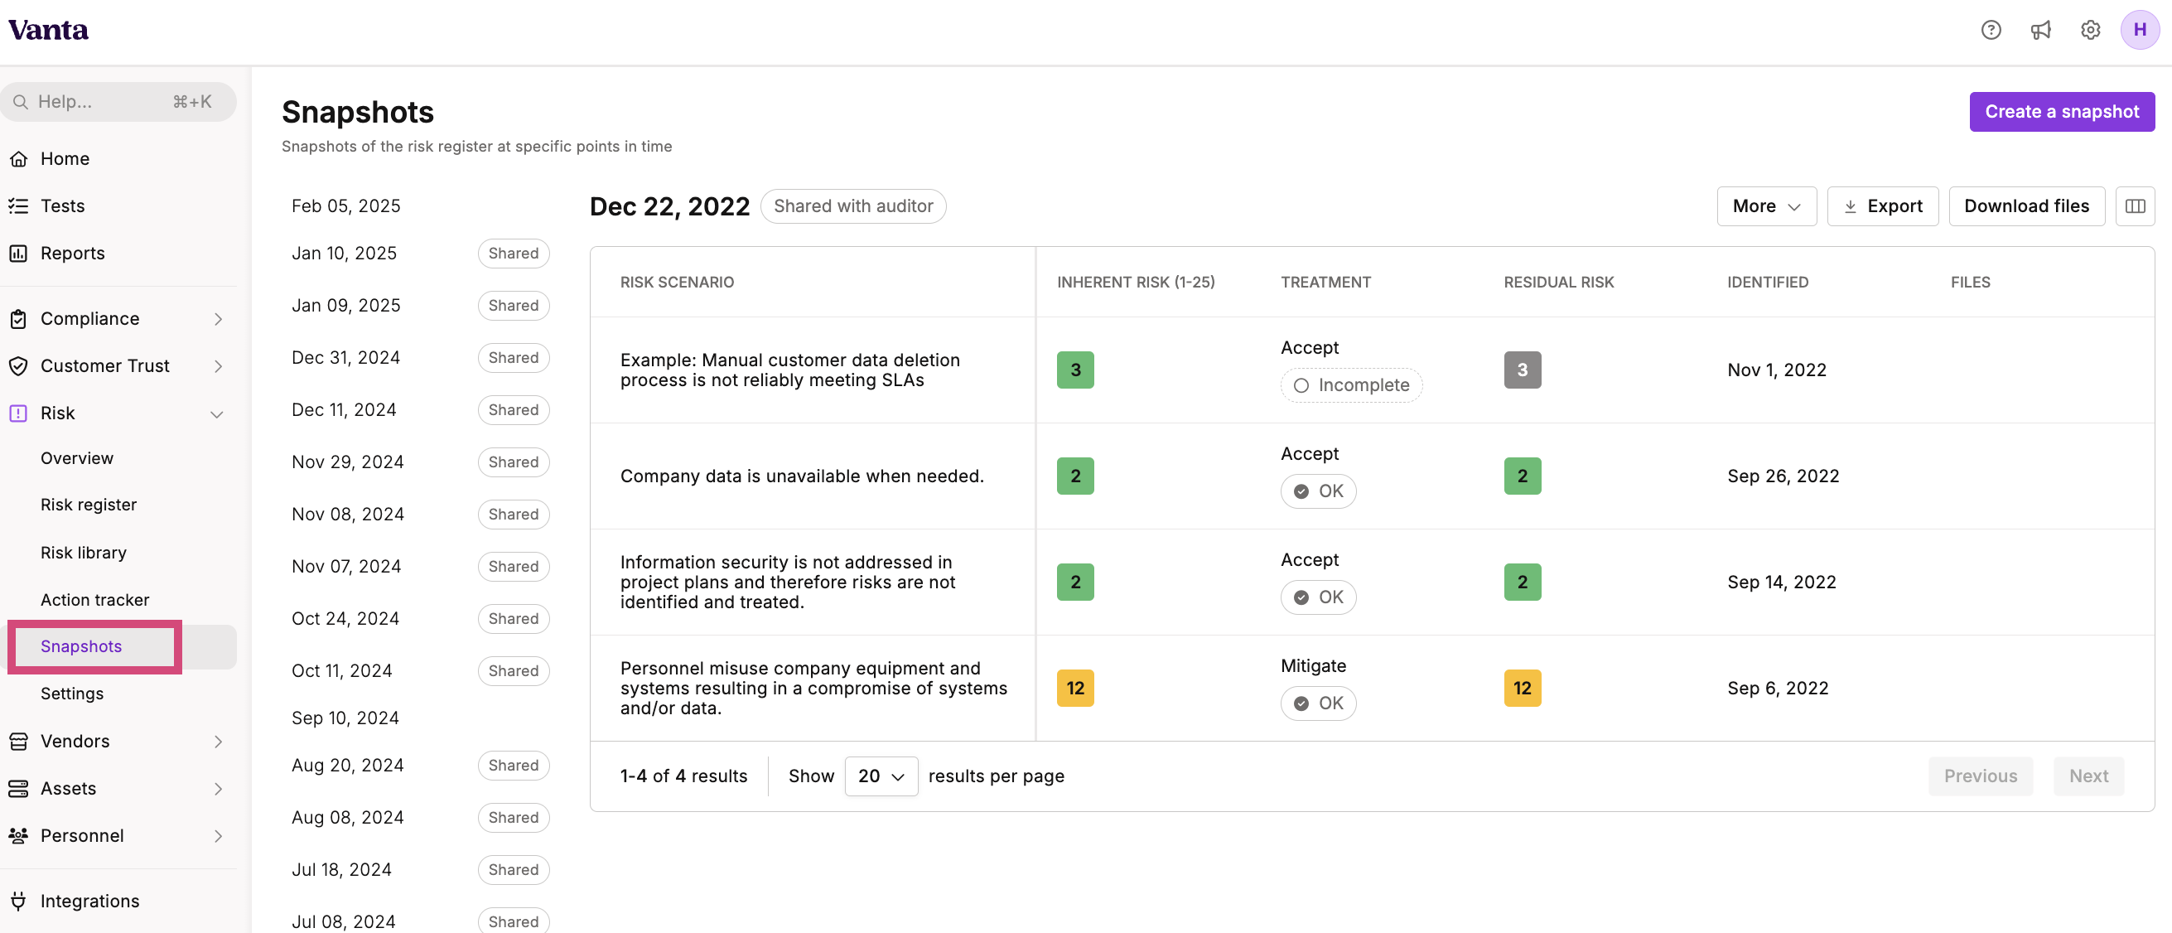
Task: Select the Jan 10, 2025 snapshot
Action: click(x=344, y=253)
